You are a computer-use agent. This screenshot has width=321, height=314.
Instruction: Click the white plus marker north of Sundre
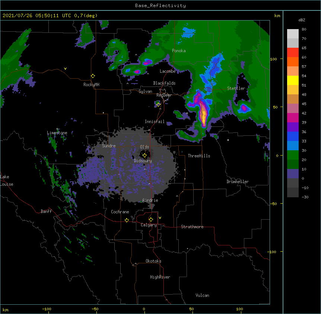pyautogui.click(x=104, y=113)
